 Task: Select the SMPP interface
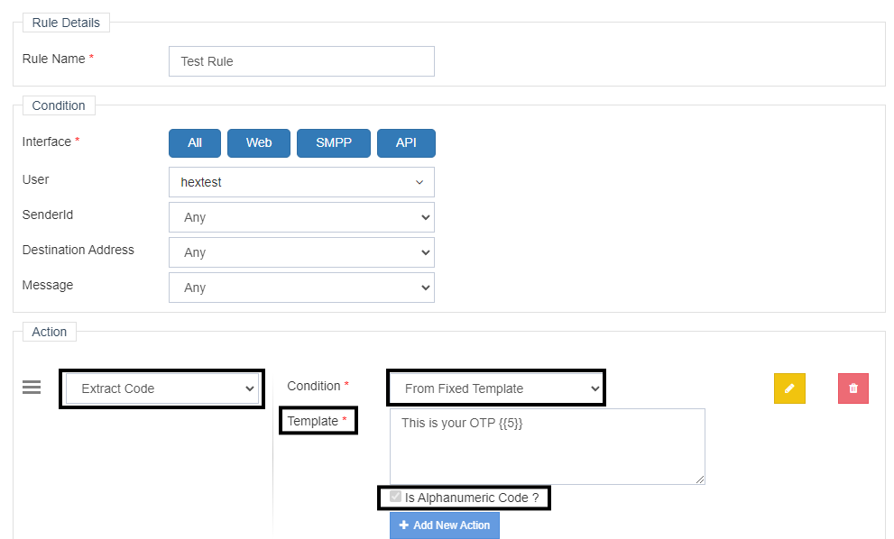(x=334, y=142)
